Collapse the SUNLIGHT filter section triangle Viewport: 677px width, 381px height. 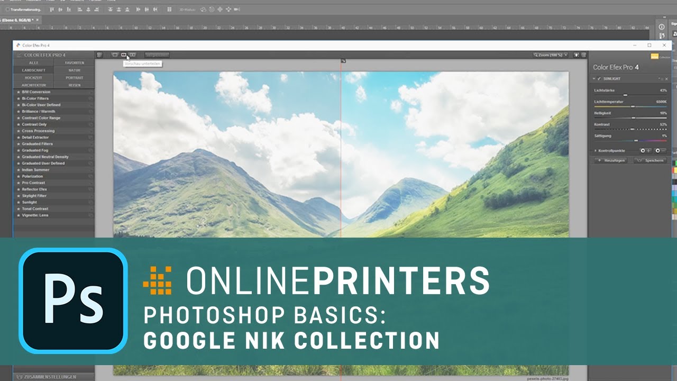[x=594, y=79]
